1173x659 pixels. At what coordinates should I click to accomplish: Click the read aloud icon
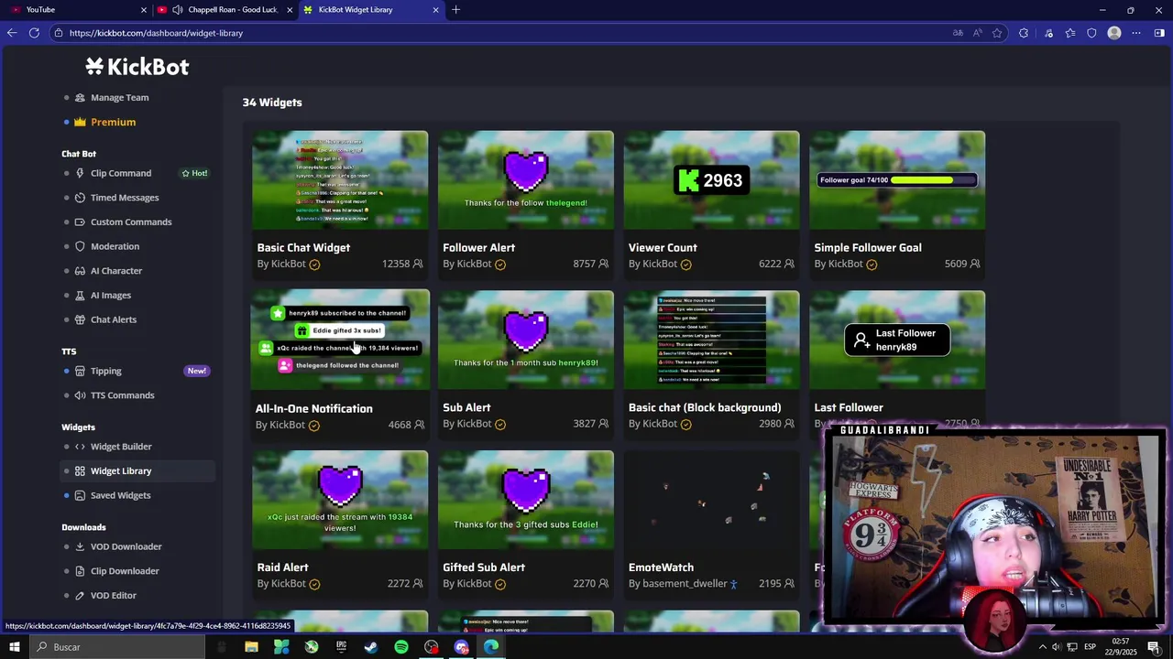[978, 33]
